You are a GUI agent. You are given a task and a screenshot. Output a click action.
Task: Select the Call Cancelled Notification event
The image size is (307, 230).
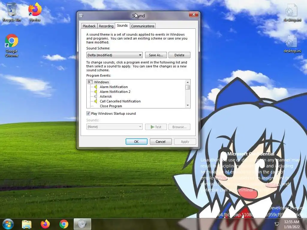pyautogui.click(x=120, y=101)
